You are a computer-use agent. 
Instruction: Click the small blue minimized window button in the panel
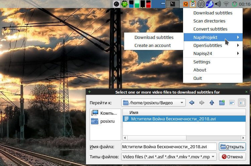coord(163,3)
